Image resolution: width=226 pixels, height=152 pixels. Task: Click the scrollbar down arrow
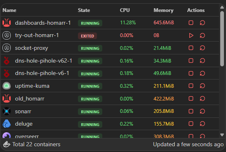pyautogui.click(x=222, y=135)
